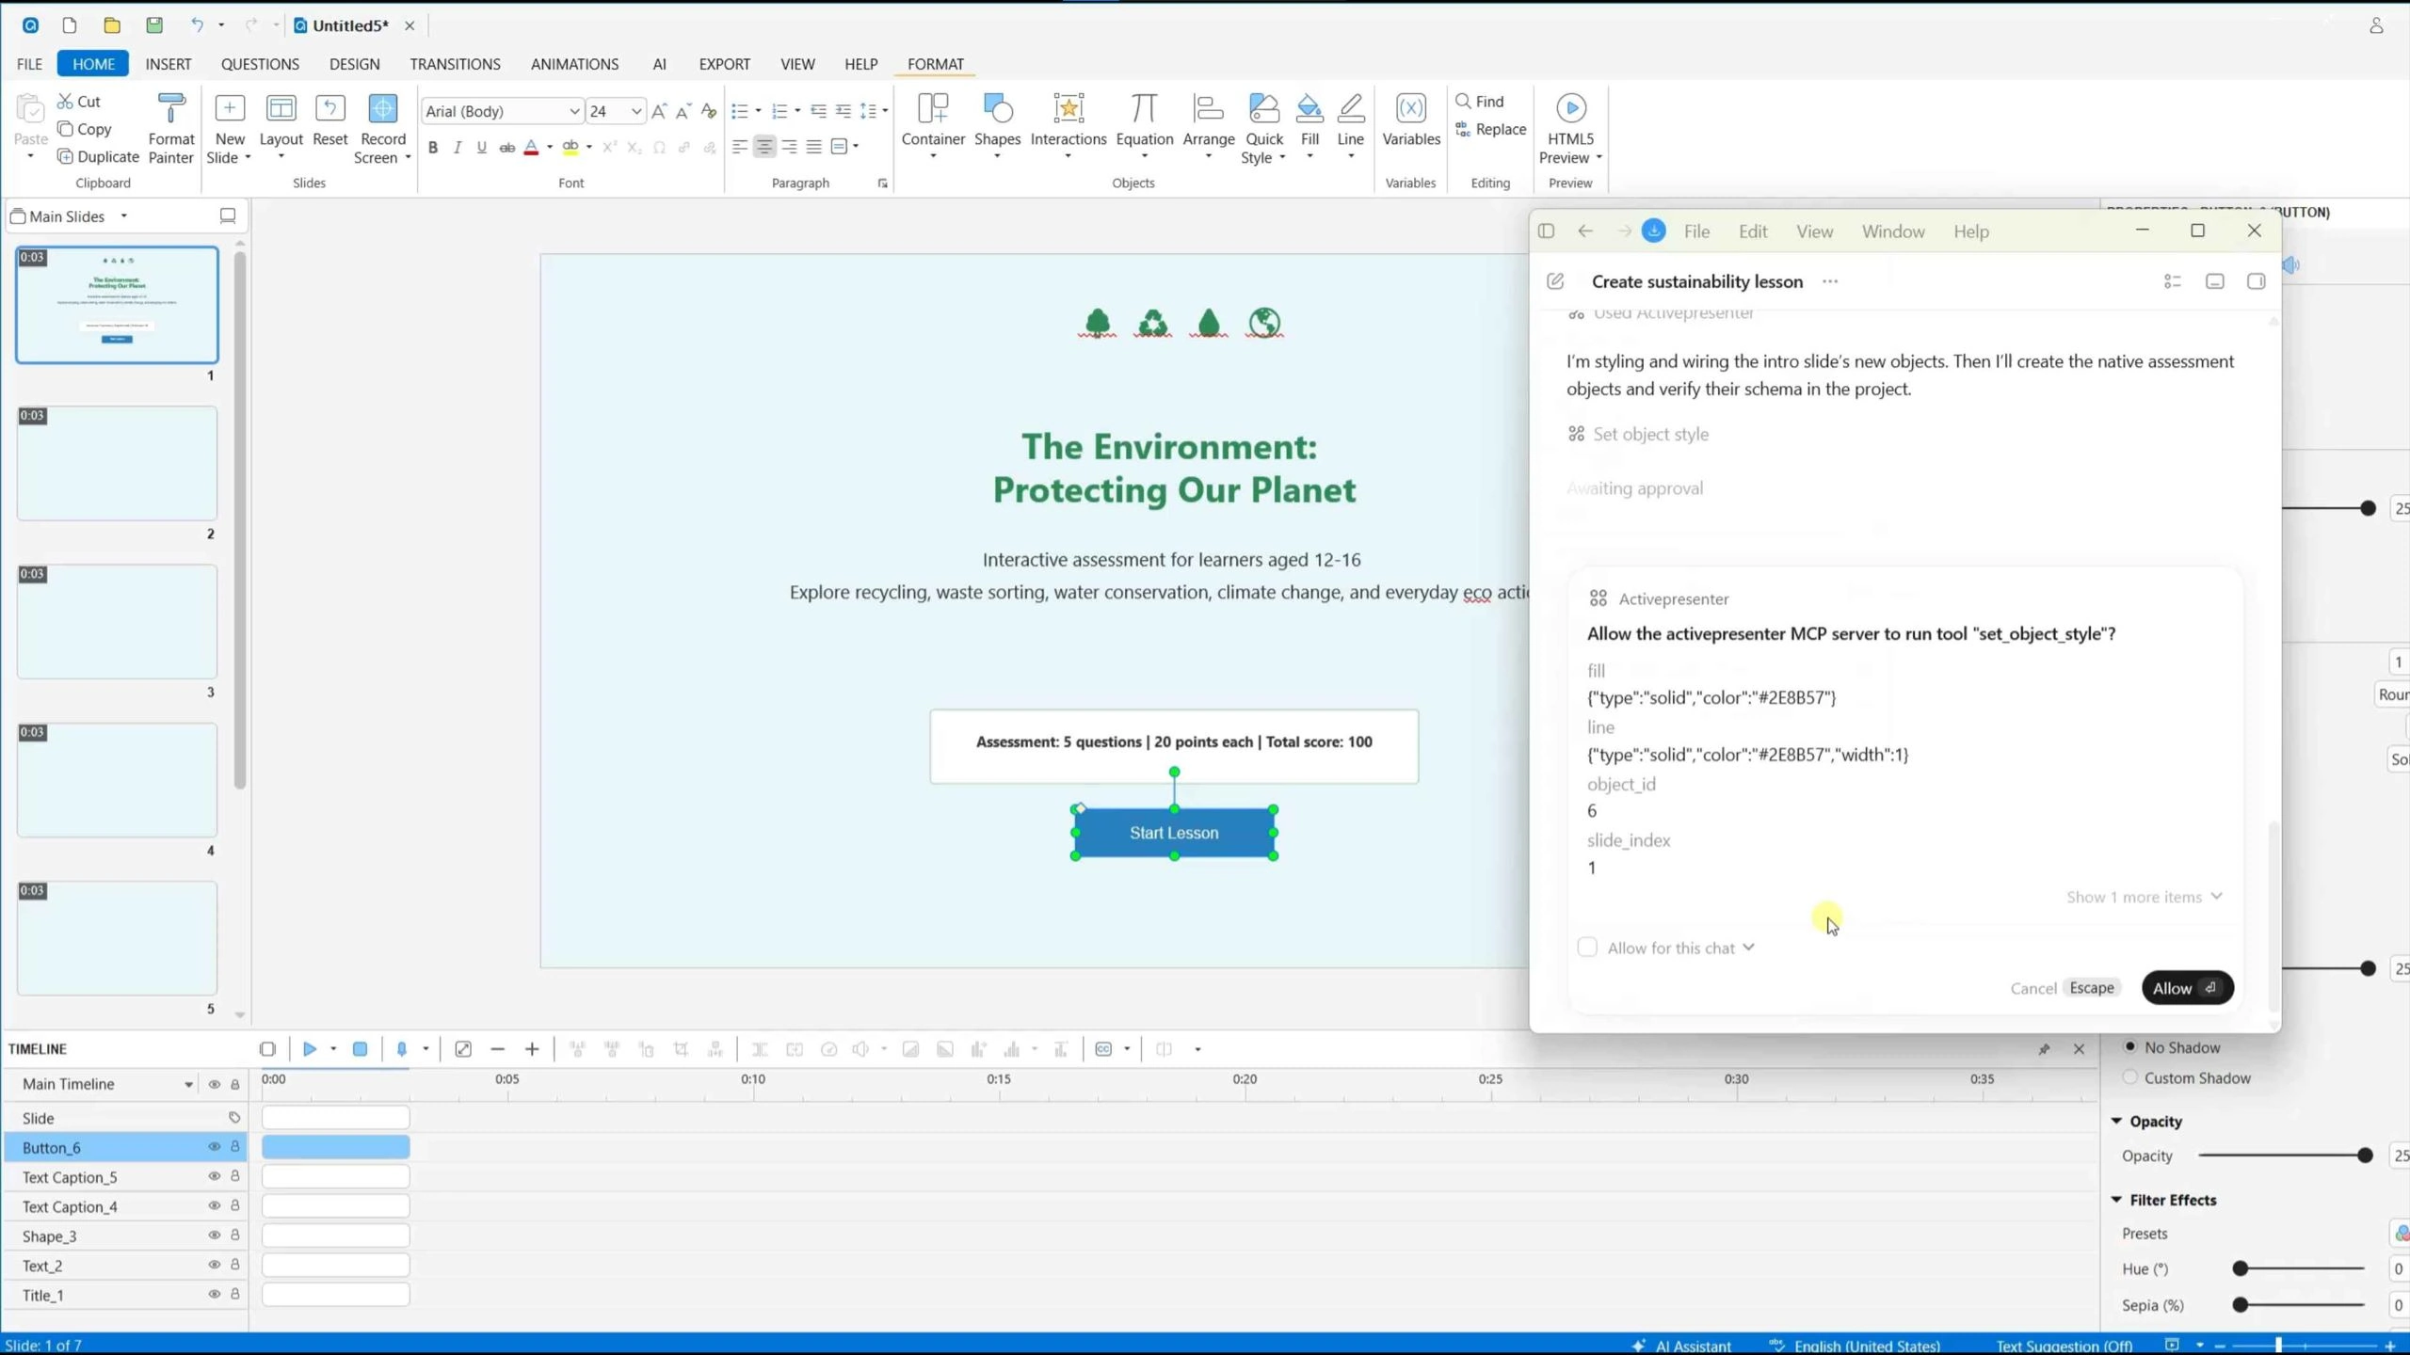This screenshot has height=1355, width=2410.
Task: Collapse the Opacity section
Action: [2116, 1121]
